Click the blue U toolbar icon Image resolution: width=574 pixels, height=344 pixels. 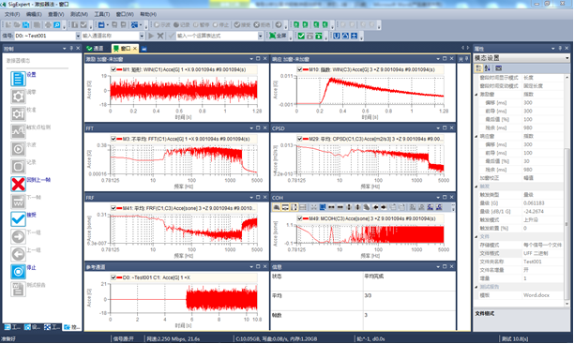[336, 36]
